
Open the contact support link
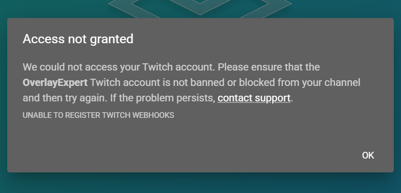[254, 98]
